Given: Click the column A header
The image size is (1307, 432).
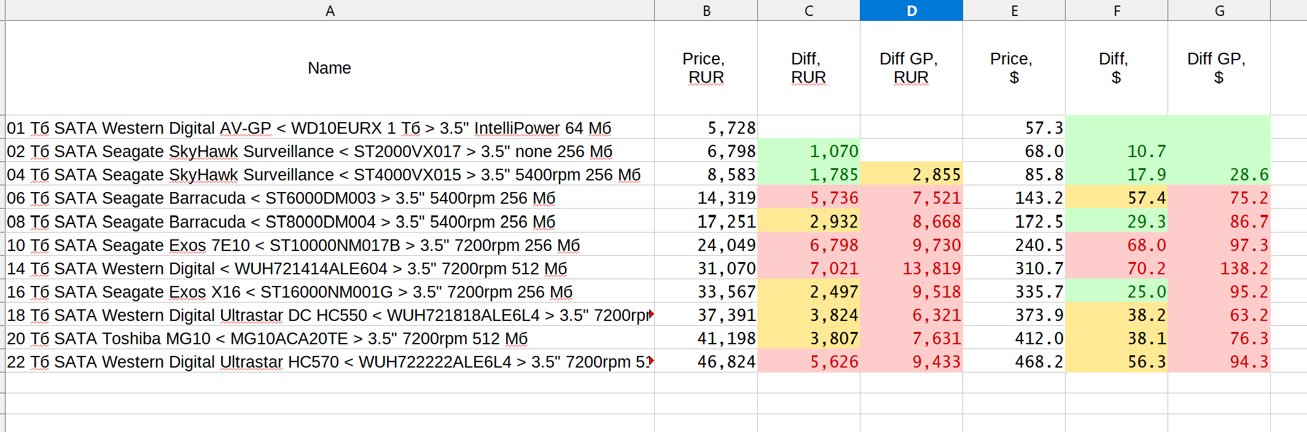Looking at the screenshot, I should [x=330, y=10].
